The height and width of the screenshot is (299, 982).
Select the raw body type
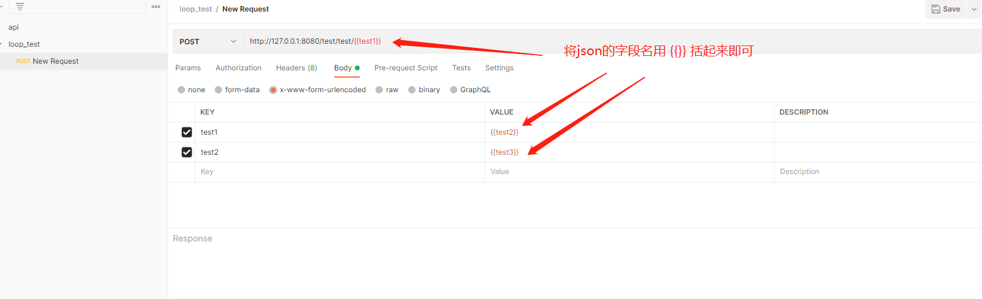click(379, 90)
